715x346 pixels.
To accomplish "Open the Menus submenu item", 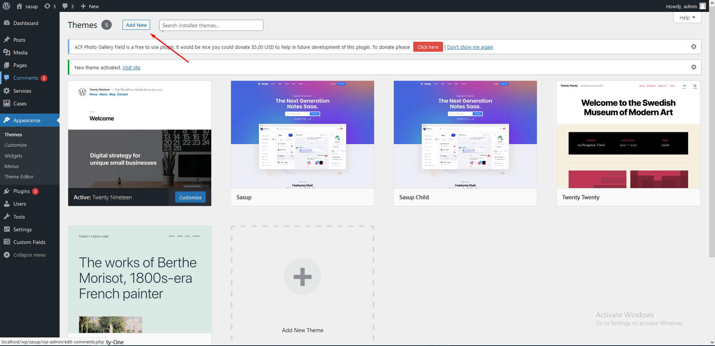I will tap(12, 166).
